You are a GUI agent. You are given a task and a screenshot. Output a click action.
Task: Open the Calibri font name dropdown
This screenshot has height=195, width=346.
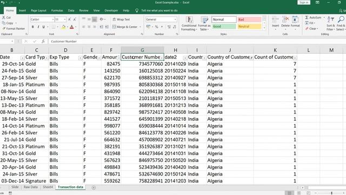click(x=53, y=19)
